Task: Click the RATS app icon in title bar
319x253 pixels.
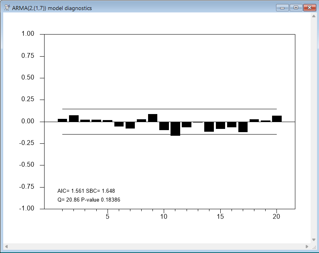Action: click(7, 8)
